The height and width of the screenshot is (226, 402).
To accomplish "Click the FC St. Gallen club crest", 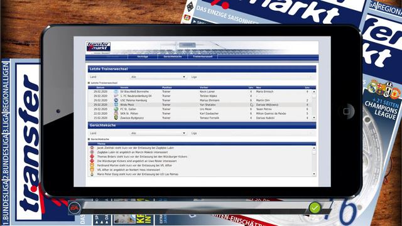I will point(116,109).
